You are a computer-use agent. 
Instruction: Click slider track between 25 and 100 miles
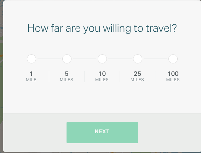pos(155,59)
